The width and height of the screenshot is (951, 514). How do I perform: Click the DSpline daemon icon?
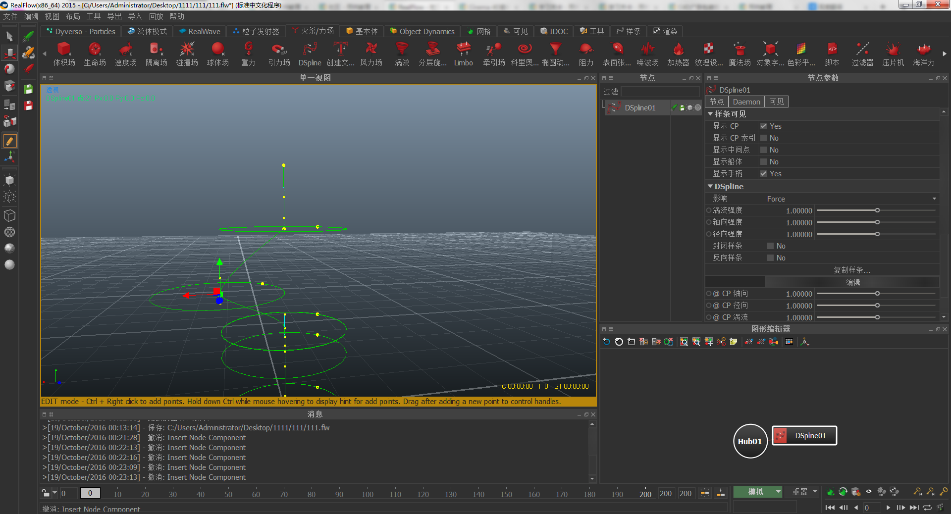pos(310,50)
